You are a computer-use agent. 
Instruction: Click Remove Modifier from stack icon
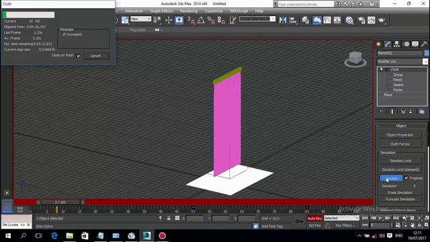[411, 112]
